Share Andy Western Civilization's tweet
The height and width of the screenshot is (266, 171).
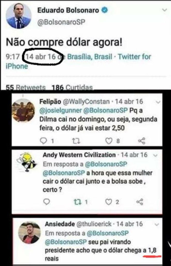pyautogui.click(x=140, y=202)
